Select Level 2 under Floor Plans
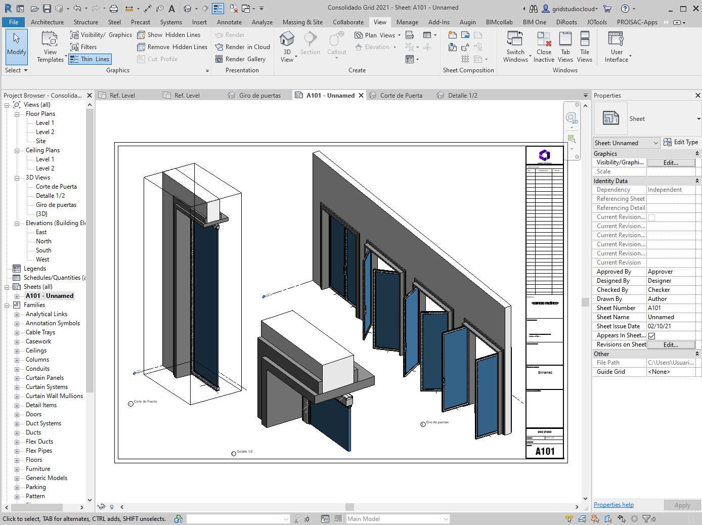 [45, 133]
